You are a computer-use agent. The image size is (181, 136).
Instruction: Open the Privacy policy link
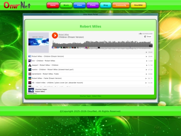point(32,93)
